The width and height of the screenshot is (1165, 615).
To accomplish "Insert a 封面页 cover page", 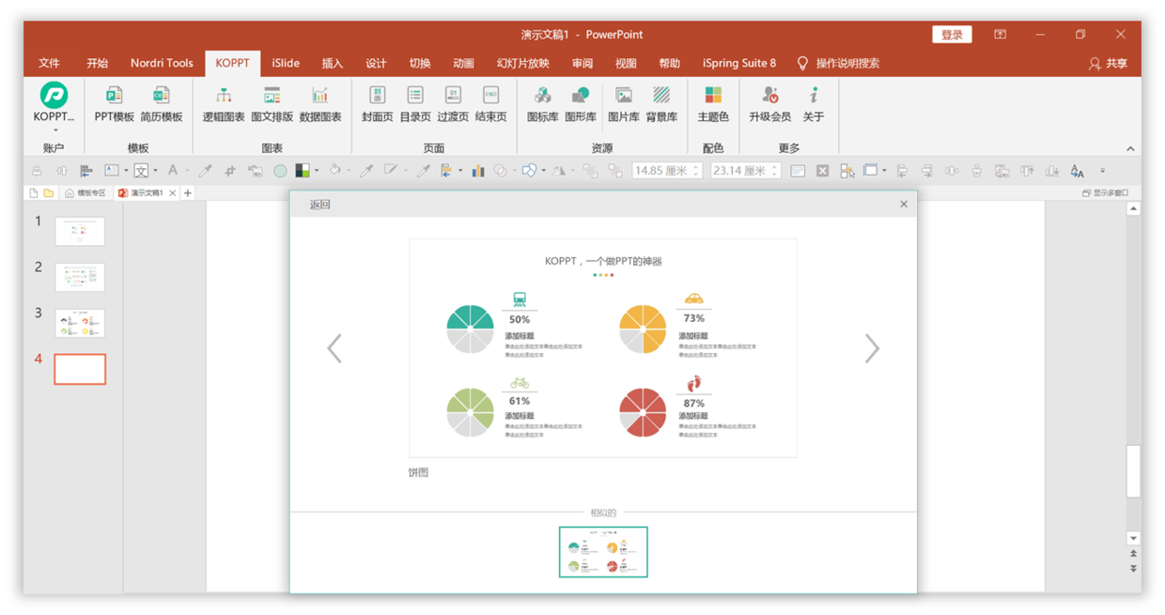I will tap(377, 103).
